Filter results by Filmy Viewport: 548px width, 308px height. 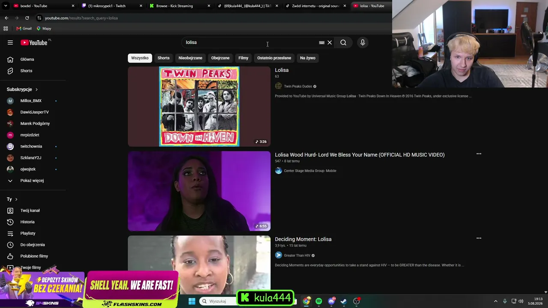point(243,58)
